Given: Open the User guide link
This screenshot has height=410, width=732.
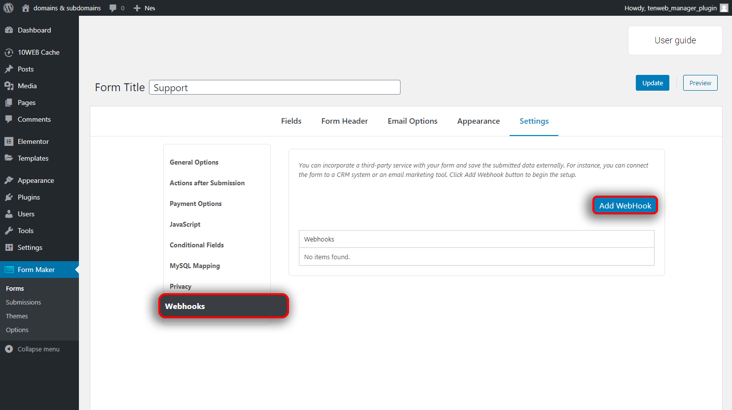Looking at the screenshot, I should pos(675,40).
